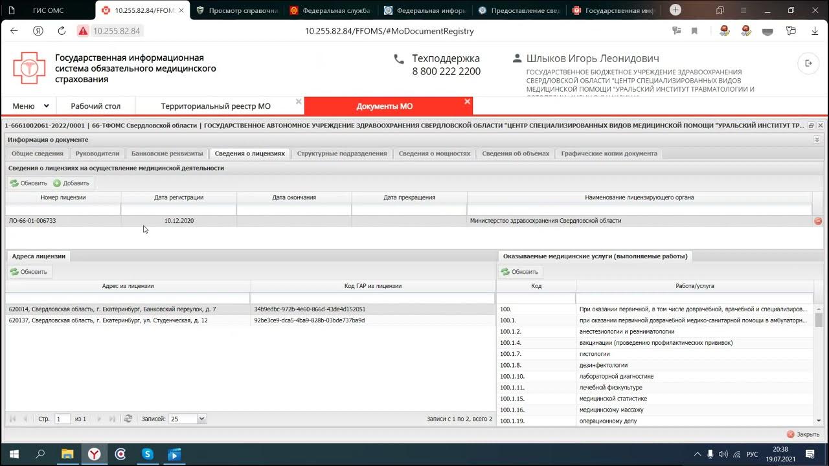Sort by the Номер лицензии column header

(x=63, y=197)
